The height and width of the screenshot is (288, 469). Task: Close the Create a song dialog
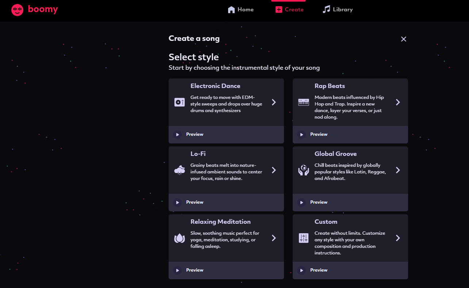(x=403, y=39)
